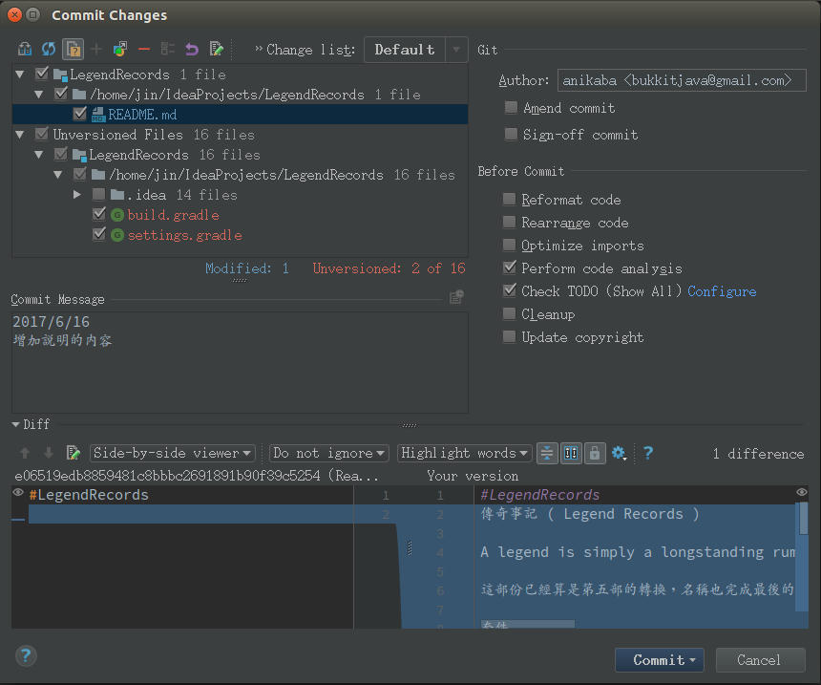Click the purple Revert arrow icon
The height and width of the screenshot is (685, 821).
click(192, 50)
